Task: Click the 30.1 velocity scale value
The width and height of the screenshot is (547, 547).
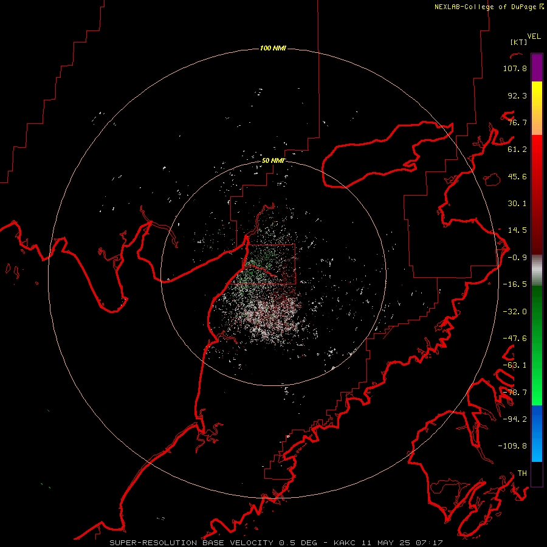Action: (x=517, y=204)
